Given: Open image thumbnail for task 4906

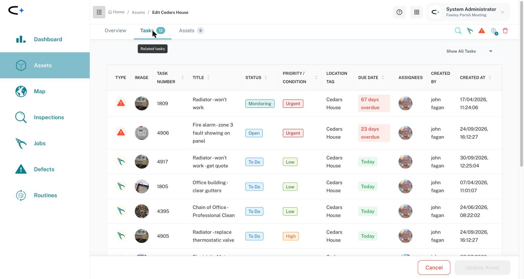Looking at the screenshot, I should 142,133.
